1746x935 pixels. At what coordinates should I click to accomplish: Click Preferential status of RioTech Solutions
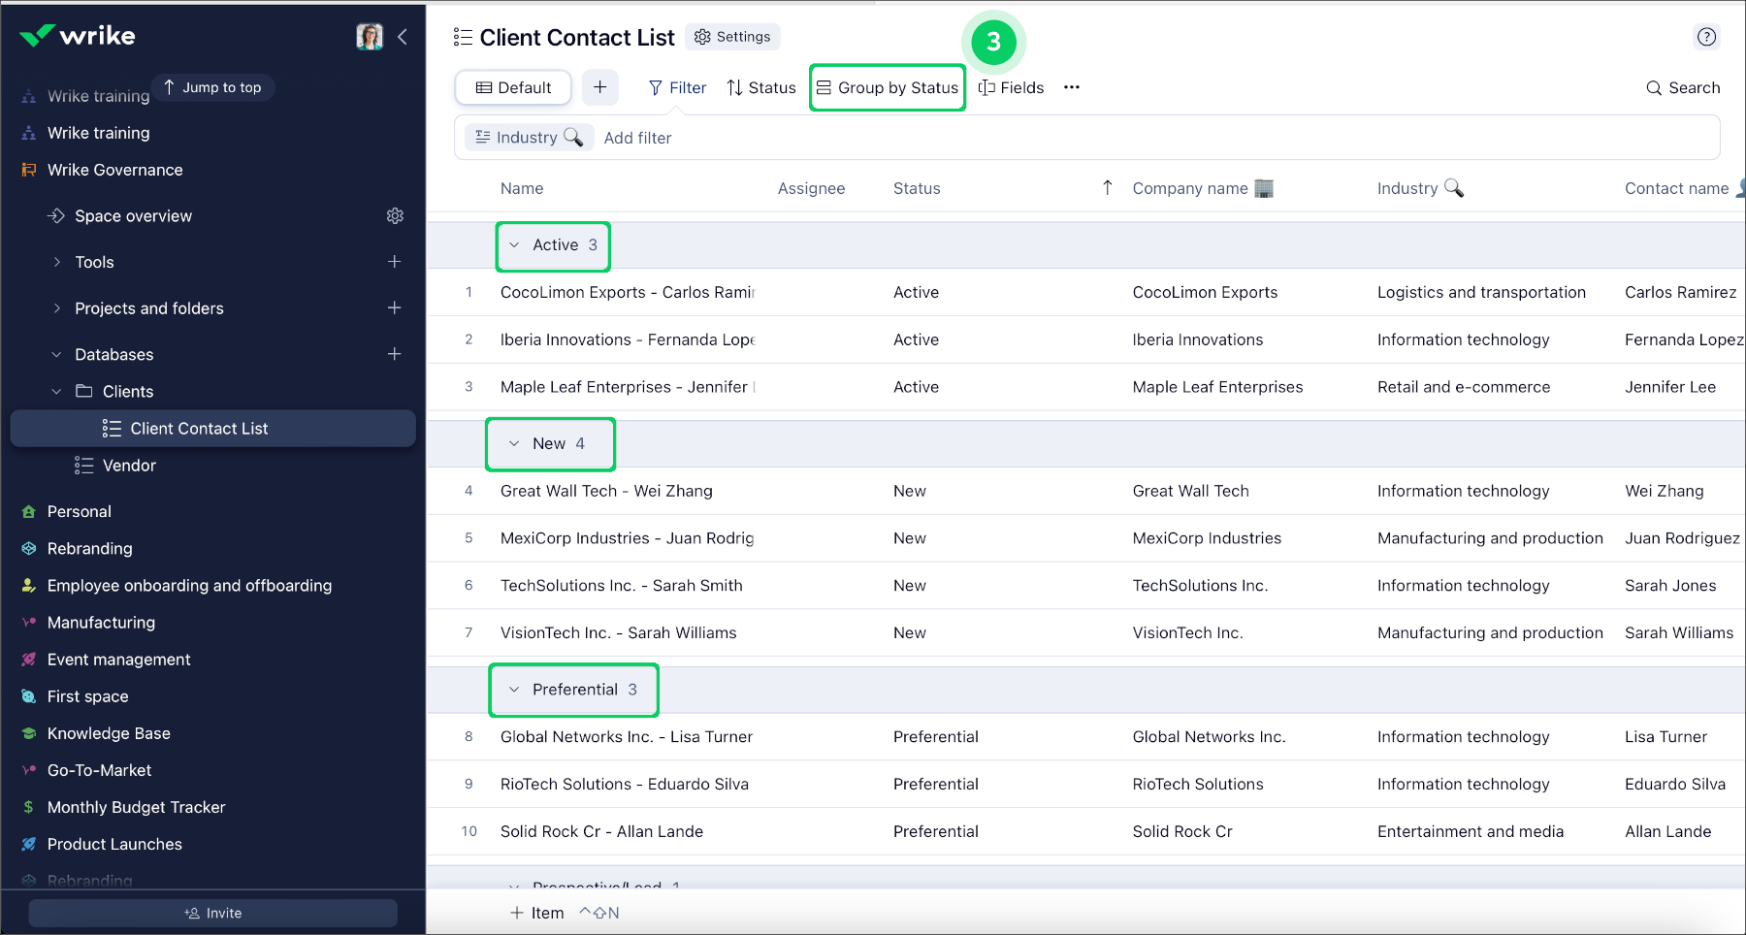pos(936,784)
